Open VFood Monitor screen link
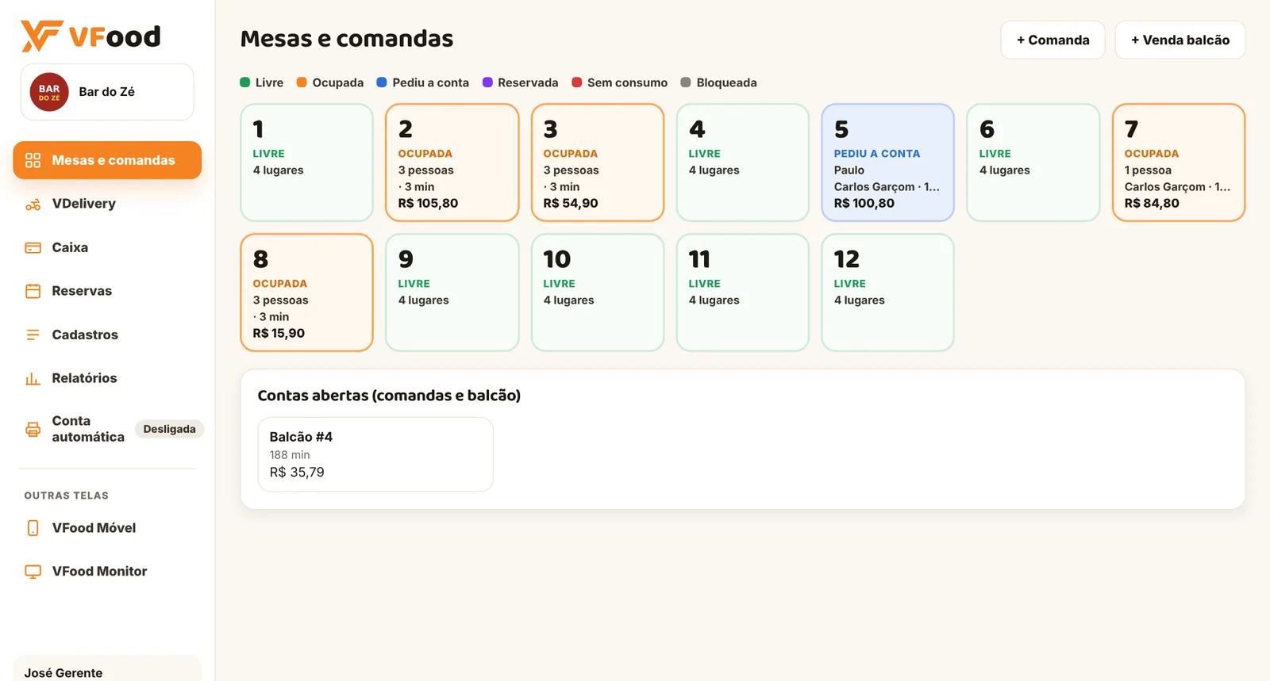 [x=107, y=572]
